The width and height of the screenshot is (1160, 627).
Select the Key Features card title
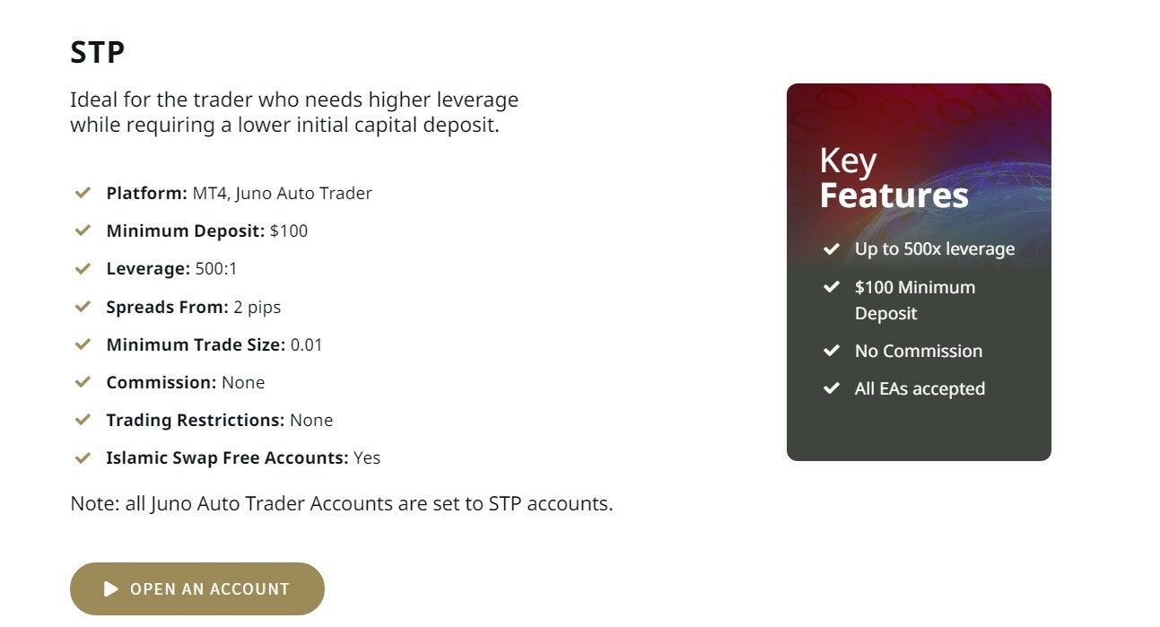pos(894,178)
